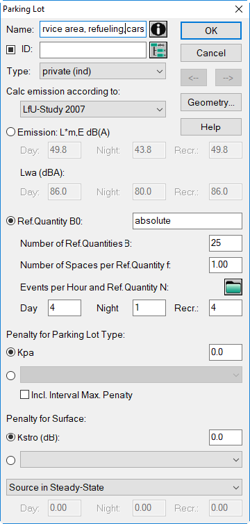Click the Kstro (dB) value field
Viewport: 250px width, 524px height.
point(226,437)
